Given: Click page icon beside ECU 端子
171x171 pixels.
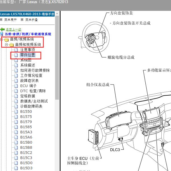Looking at the screenshot, I should (16, 86).
